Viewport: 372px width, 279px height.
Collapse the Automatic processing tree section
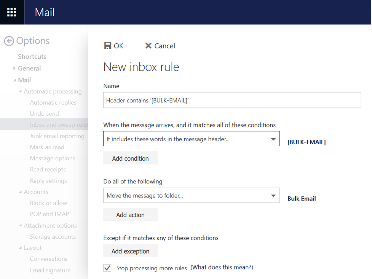click(x=21, y=91)
